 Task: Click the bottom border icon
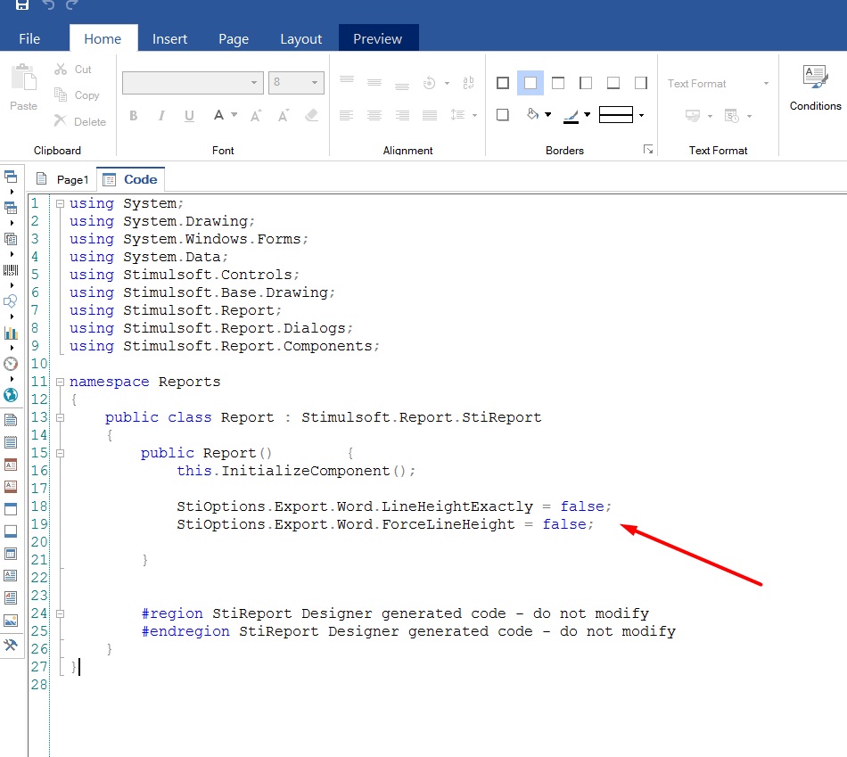point(613,83)
